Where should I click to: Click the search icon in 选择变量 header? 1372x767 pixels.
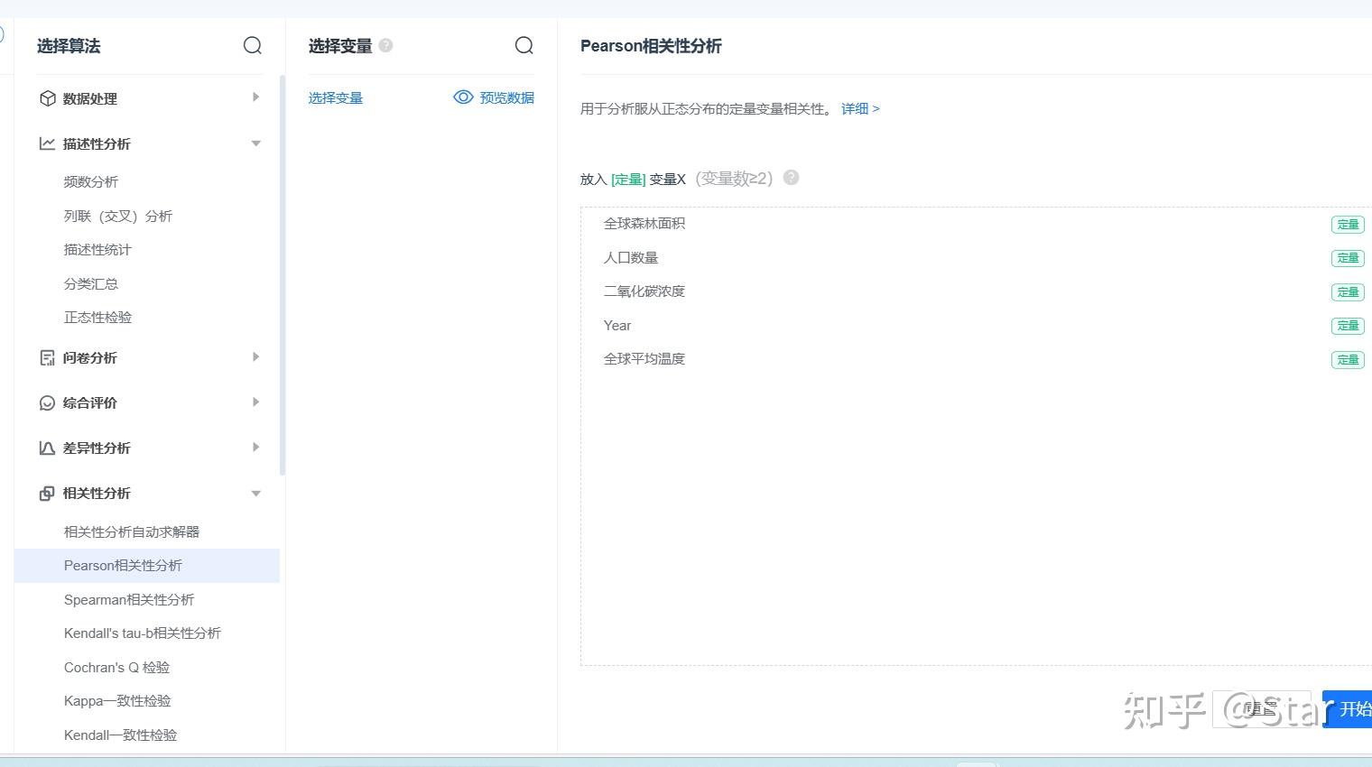click(524, 45)
